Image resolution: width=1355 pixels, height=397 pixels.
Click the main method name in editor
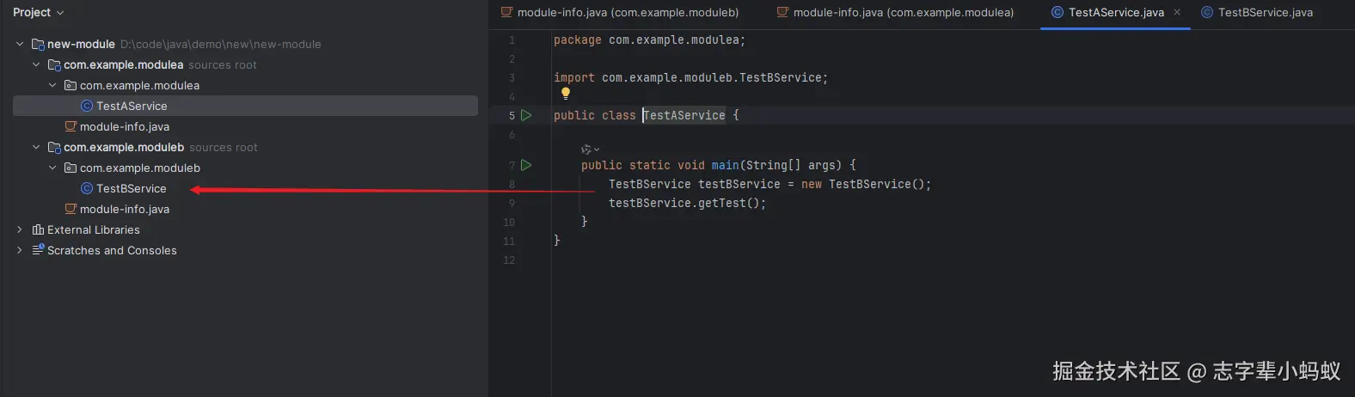pos(726,165)
